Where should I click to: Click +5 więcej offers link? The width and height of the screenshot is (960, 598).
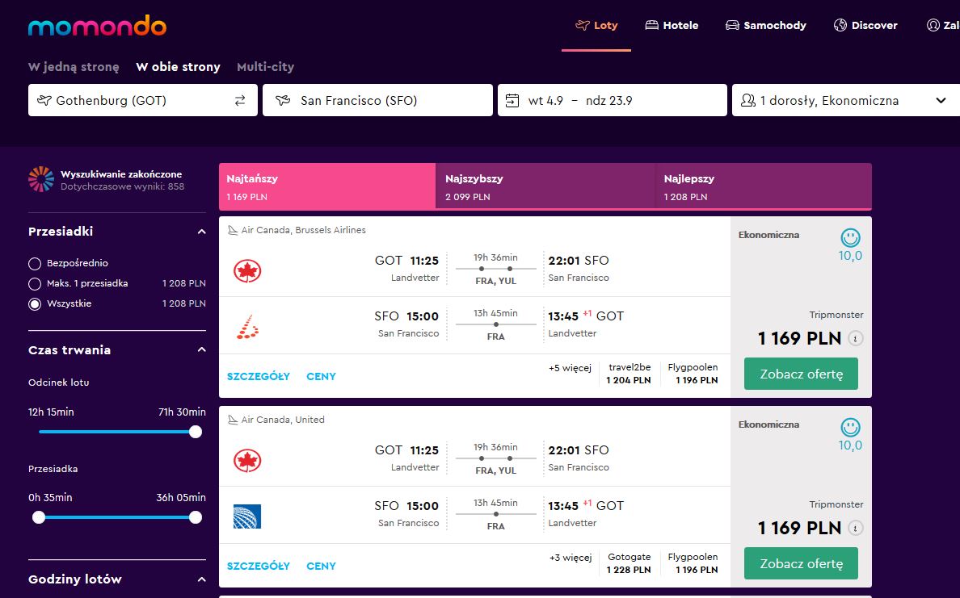tap(570, 368)
